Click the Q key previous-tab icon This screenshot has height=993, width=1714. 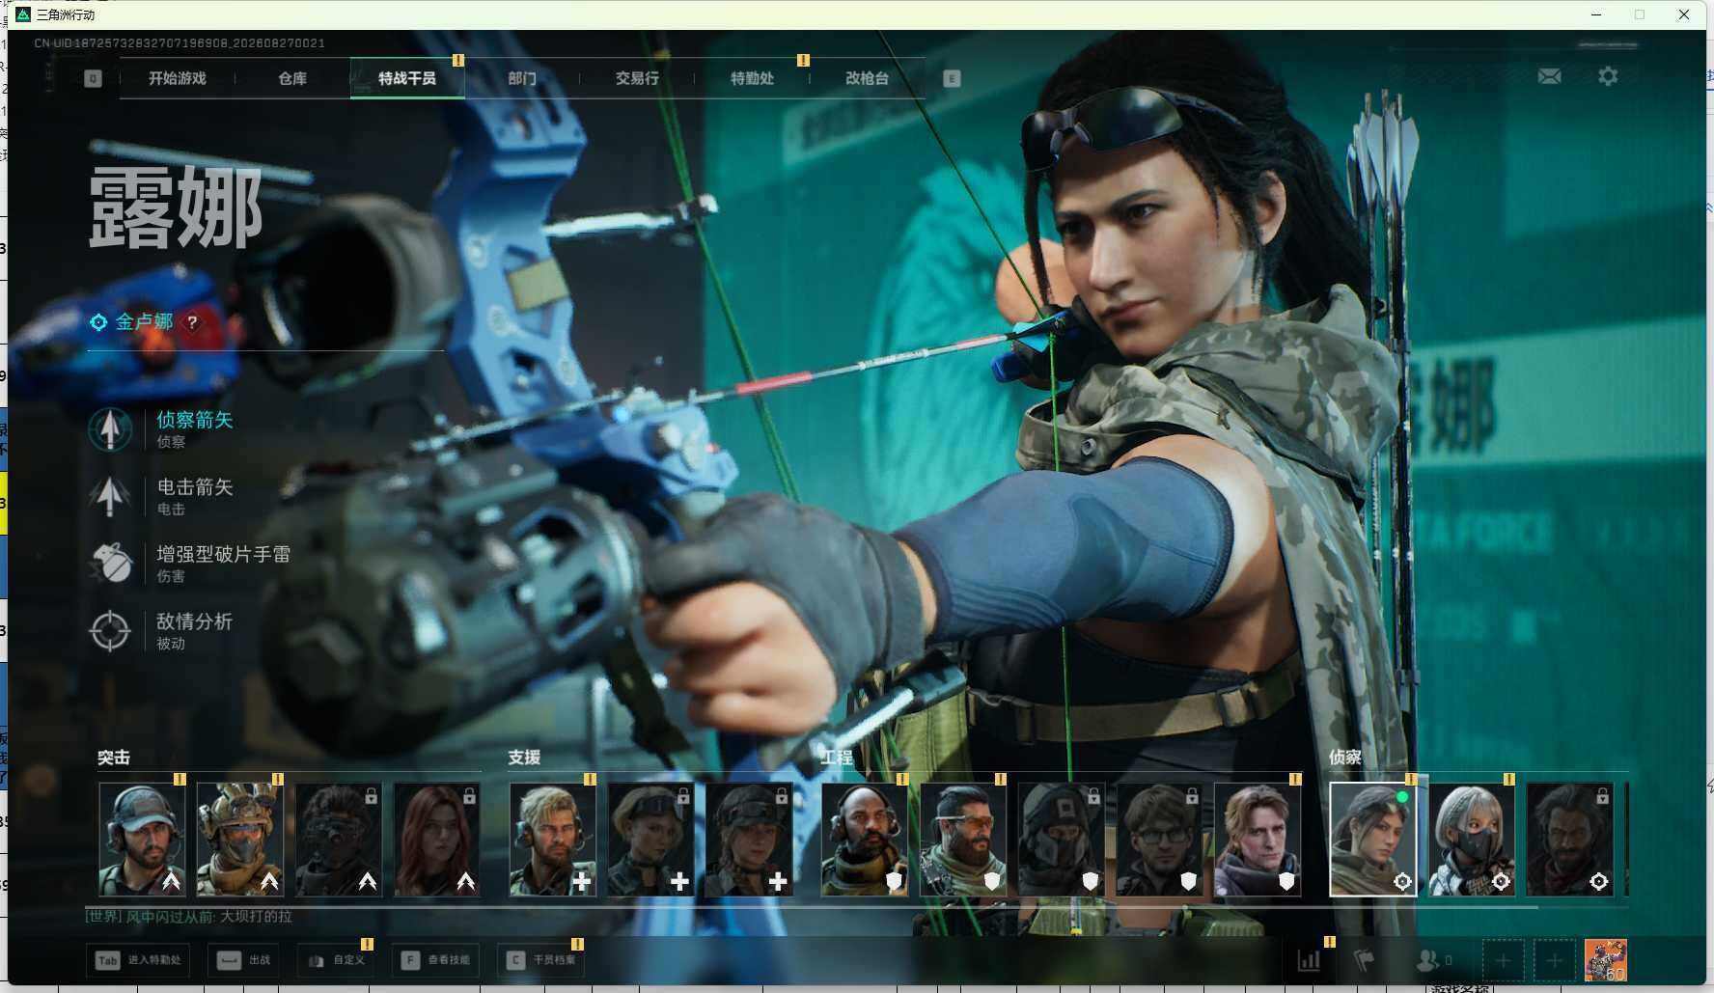click(93, 79)
